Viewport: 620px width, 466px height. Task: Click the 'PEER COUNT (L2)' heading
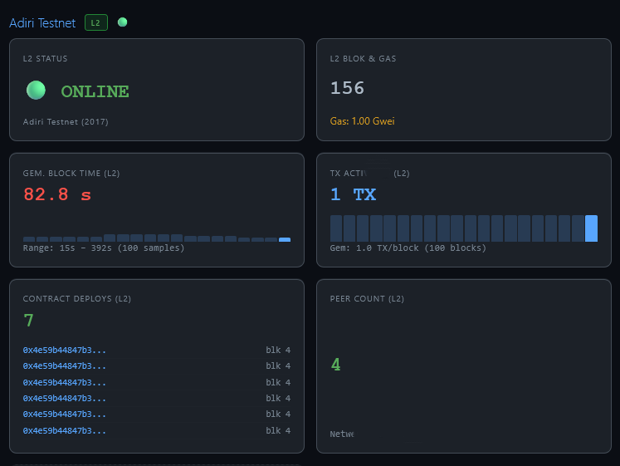367,299
